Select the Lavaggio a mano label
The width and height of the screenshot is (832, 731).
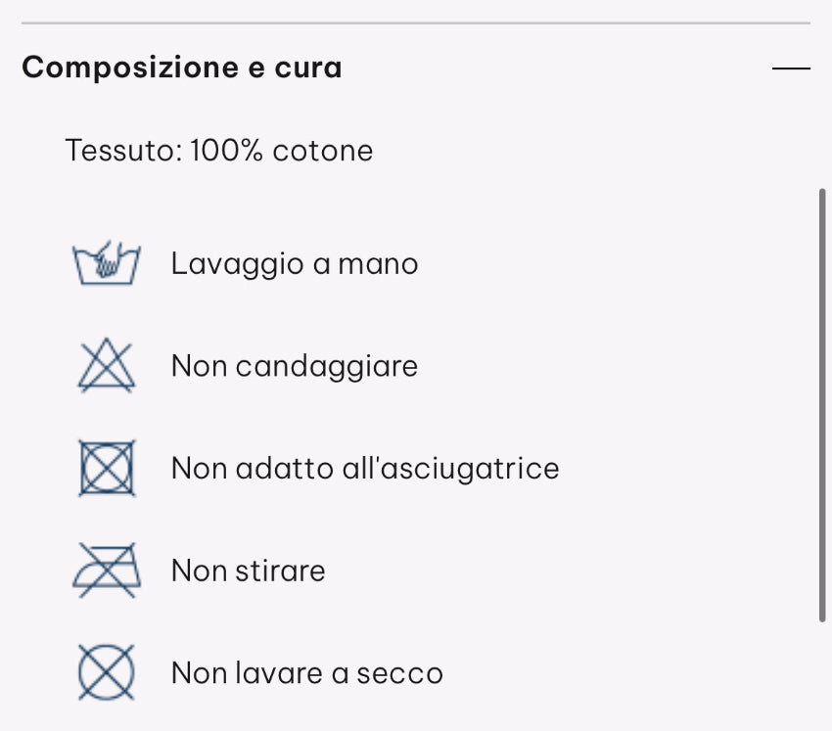[x=295, y=263]
